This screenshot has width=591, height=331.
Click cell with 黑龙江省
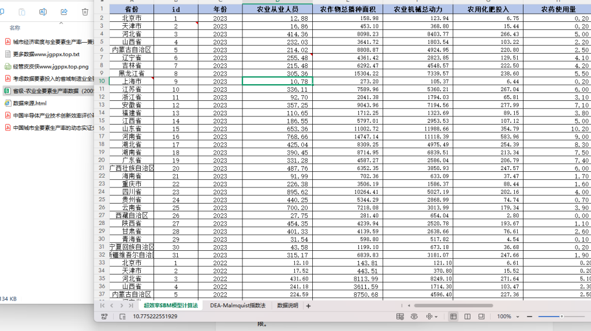pos(132,73)
